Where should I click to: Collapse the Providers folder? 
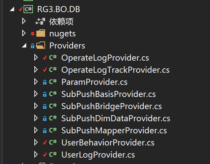24,45
